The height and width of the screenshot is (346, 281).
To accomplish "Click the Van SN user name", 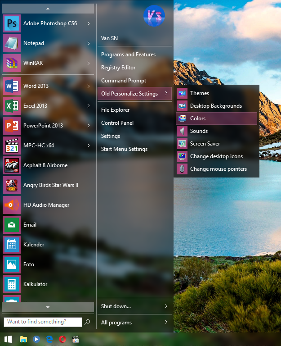I will click(109, 38).
